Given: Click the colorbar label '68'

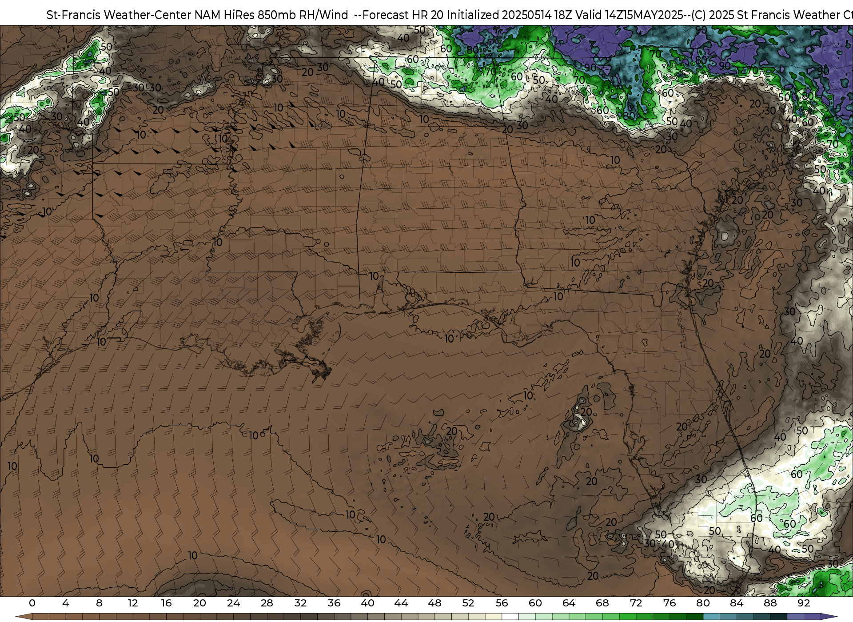Looking at the screenshot, I should 602,603.
